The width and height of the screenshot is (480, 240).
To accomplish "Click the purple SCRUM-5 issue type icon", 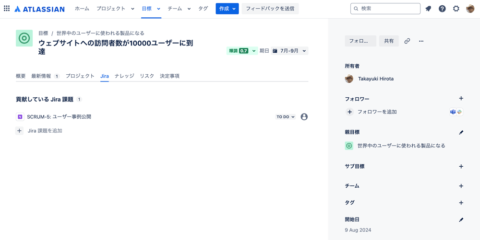I will 20,116.
